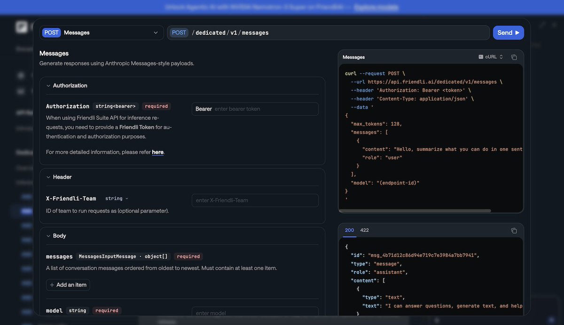The width and height of the screenshot is (564, 325).
Task: Click the 'MessagesInputMessage · object[]' type label
Action: tap(123, 256)
